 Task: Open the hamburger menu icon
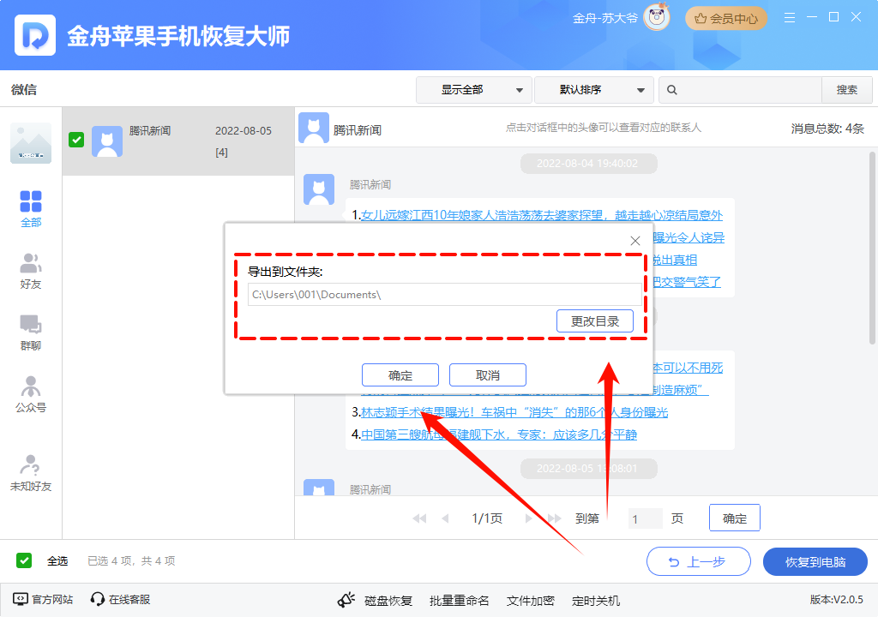click(x=790, y=18)
